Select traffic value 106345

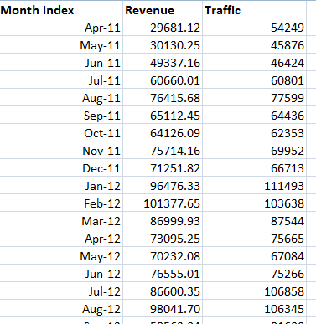pyautogui.click(x=254, y=309)
